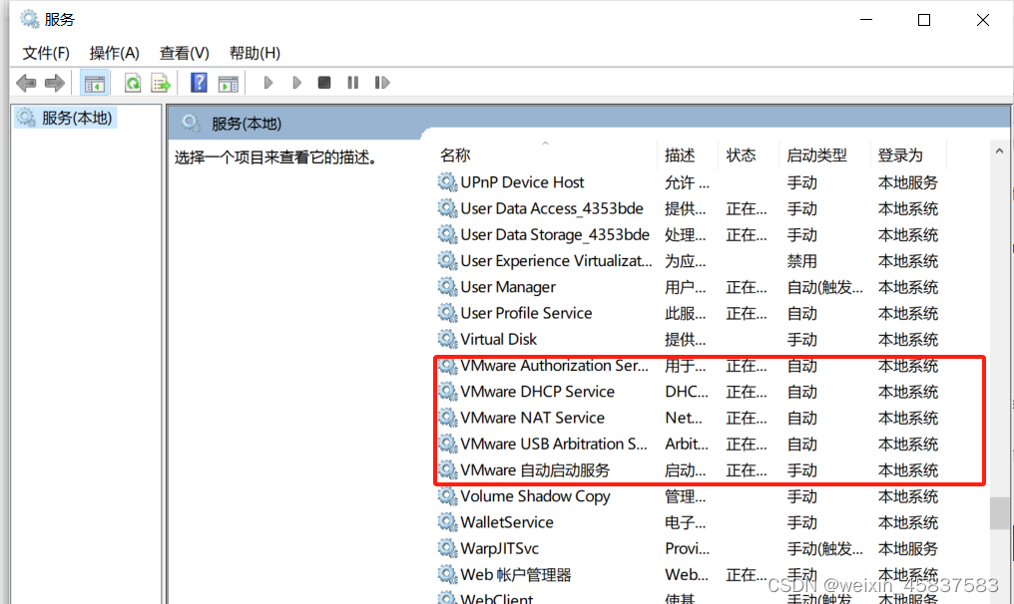This screenshot has height=604, width=1014.
Task: Click the vertical scrollbar thumb in services list
Action: pos(999,513)
